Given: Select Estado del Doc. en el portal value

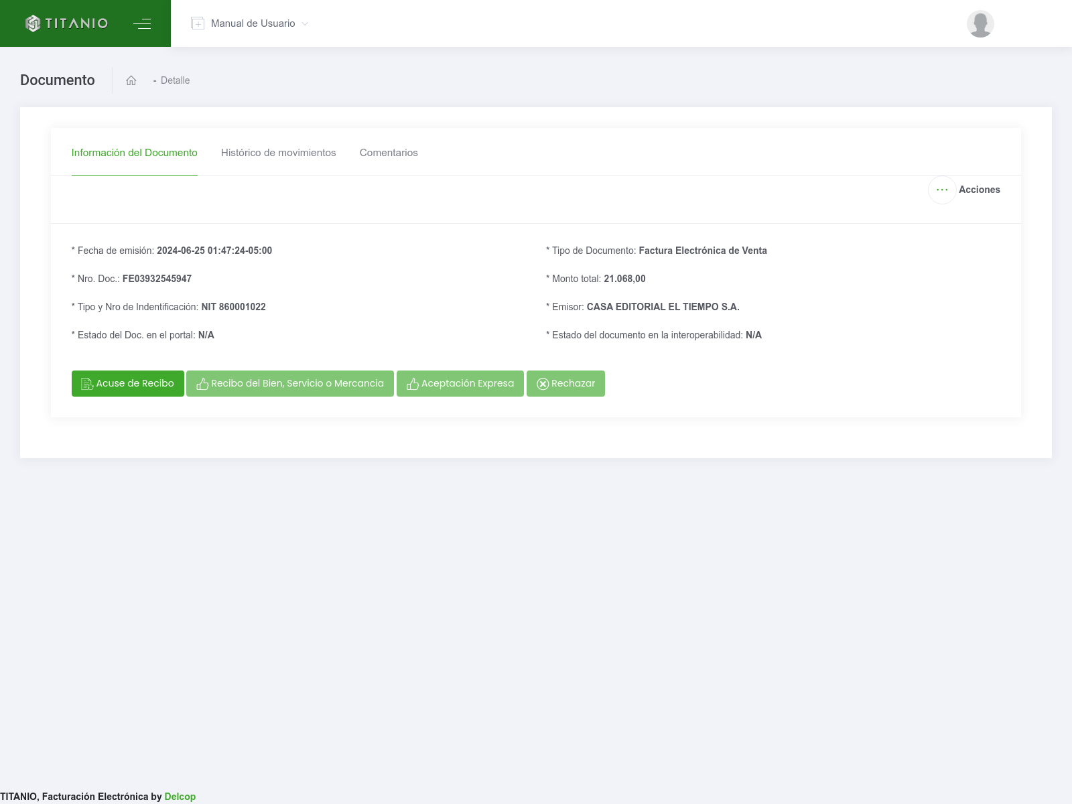Looking at the screenshot, I should pos(206,335).
